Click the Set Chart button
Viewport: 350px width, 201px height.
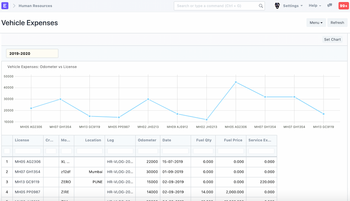coord(332,39)
